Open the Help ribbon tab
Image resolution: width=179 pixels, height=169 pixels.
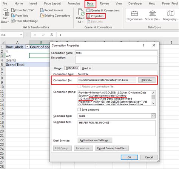[152, 3]
